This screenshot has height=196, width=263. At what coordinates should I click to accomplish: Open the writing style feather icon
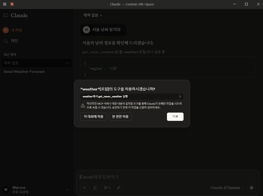click(95, 188)
